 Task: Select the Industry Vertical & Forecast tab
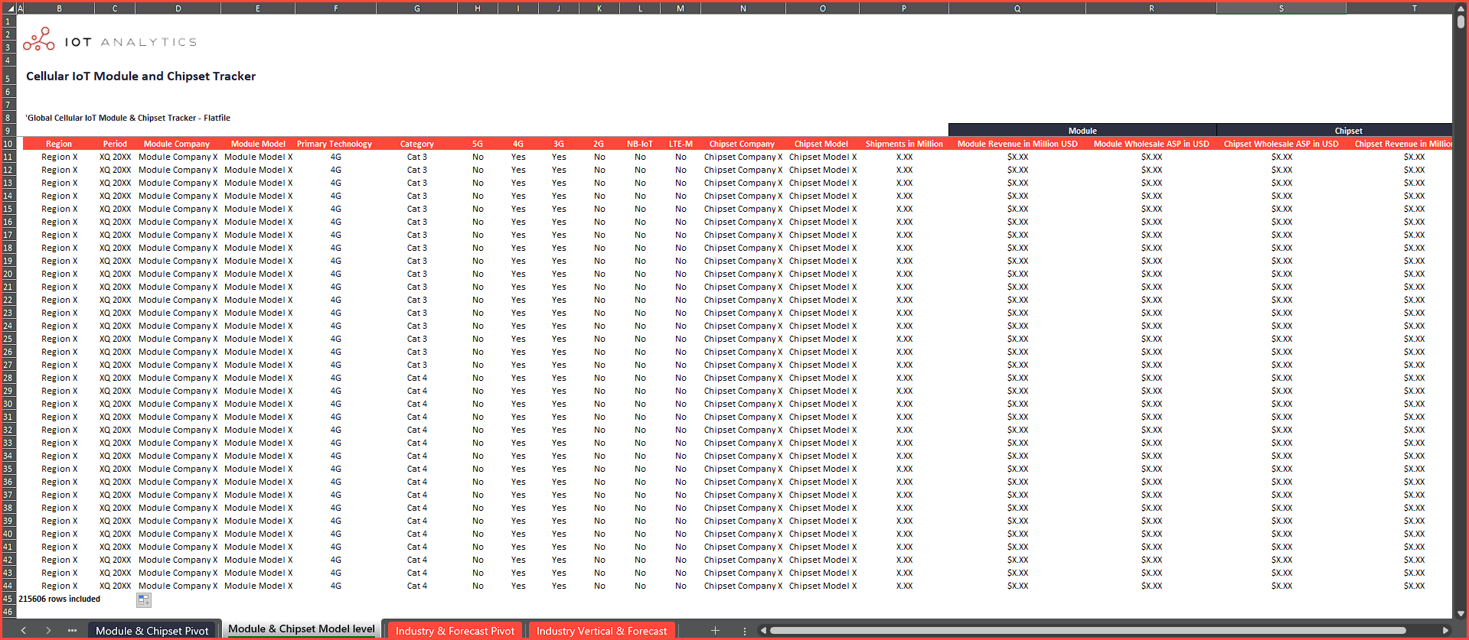601,631
